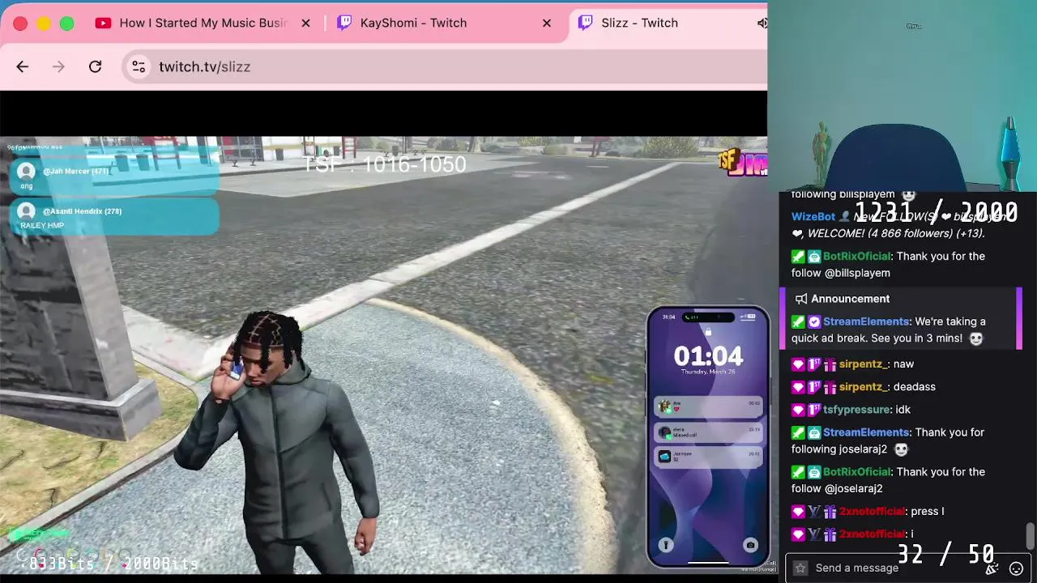Mute the audio icon on Slizz tab
Viewport: 1037px width, 583px height.
coord(762,23)
